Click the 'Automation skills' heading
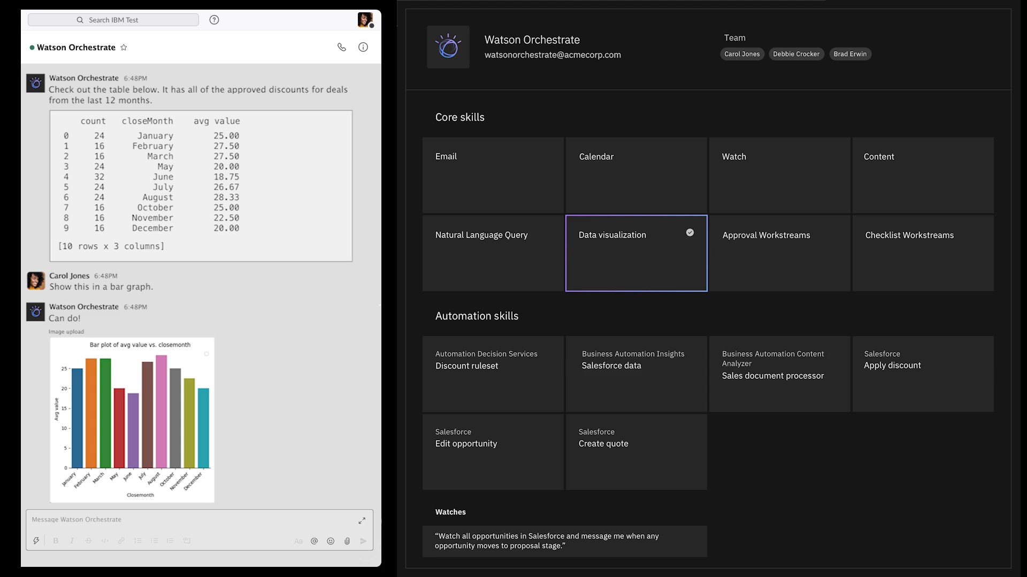Viewport: 1027px width, 577px height. click(x=477, y=316)
